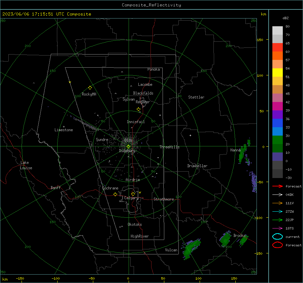
Task: Click the Lacombe city label
Action: click(145, 84)
